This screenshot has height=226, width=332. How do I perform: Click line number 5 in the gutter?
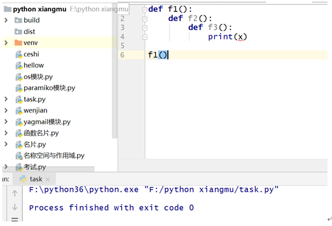122,46
